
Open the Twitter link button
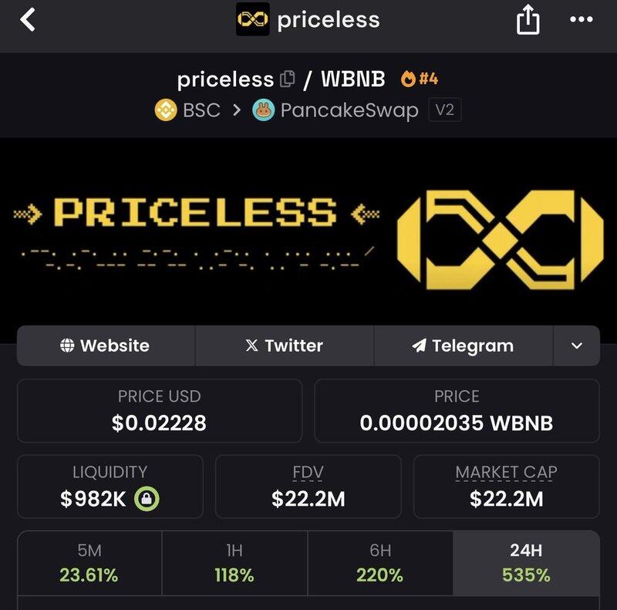[x=285, y=346]
